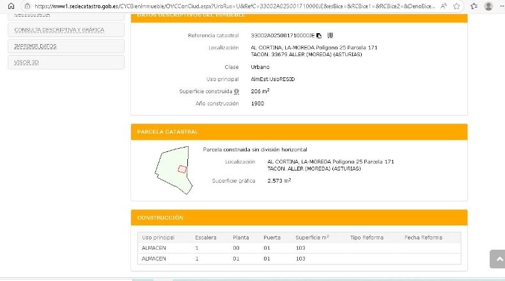The height and width of the screenshot is (281, 505).
Task: Click ALMACEN in the planta 00 row
Action: coord(153,248)
